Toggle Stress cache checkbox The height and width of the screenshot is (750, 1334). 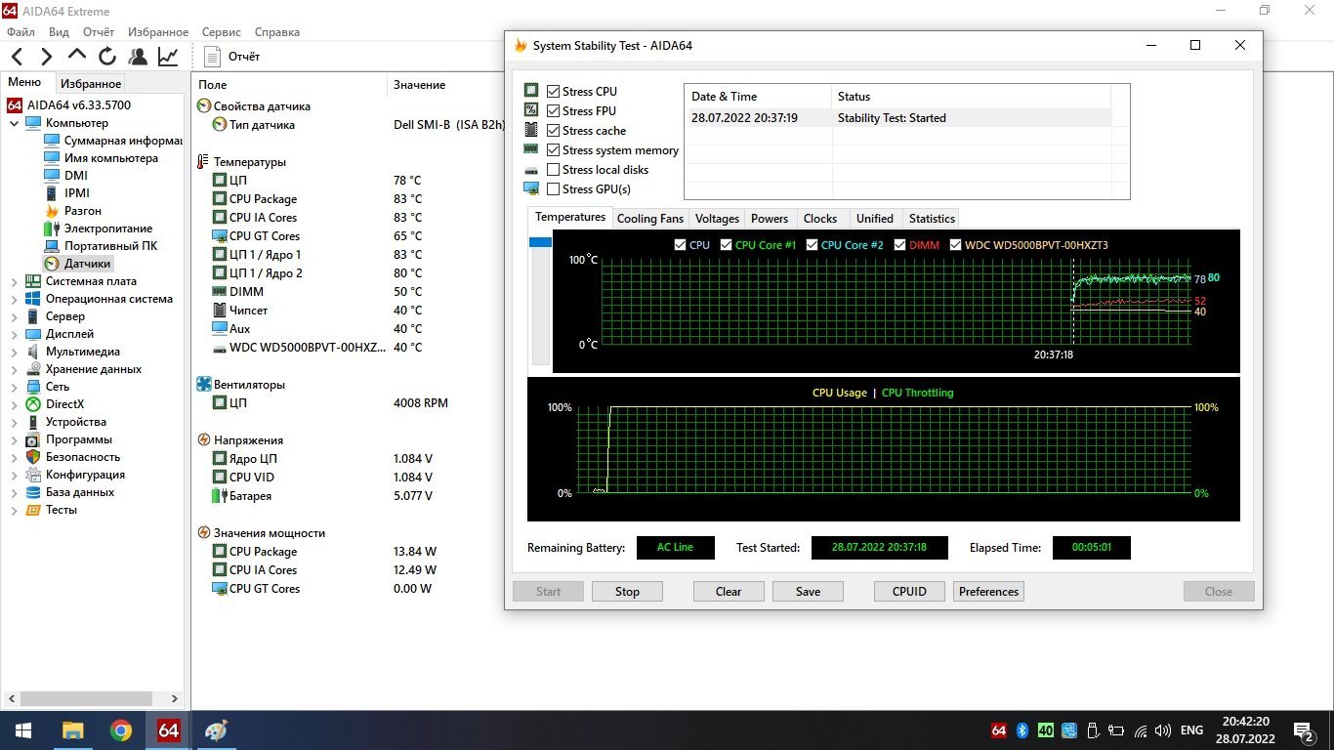coord(554,130)
